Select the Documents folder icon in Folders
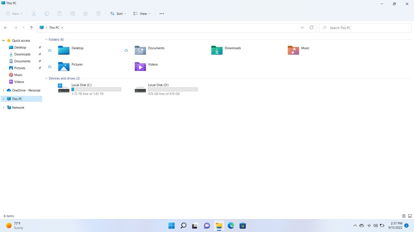The image size is (414, 232). click(x=140, y=50)
